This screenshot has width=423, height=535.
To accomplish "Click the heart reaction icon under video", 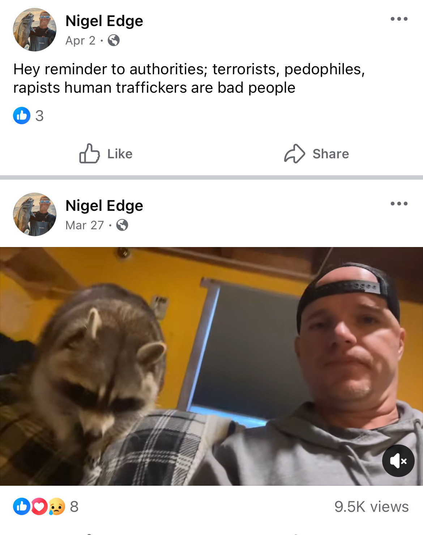I will (39, 506).
